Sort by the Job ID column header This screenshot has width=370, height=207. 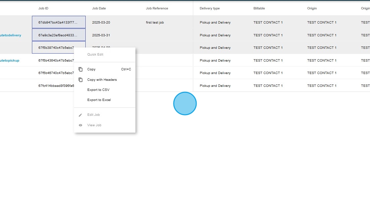43,8
